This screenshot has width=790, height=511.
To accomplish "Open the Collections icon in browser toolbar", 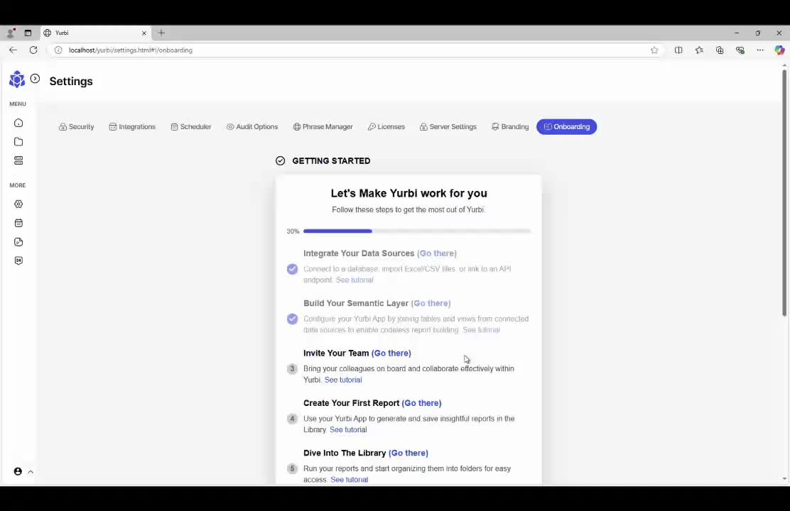I will [720, 50].
